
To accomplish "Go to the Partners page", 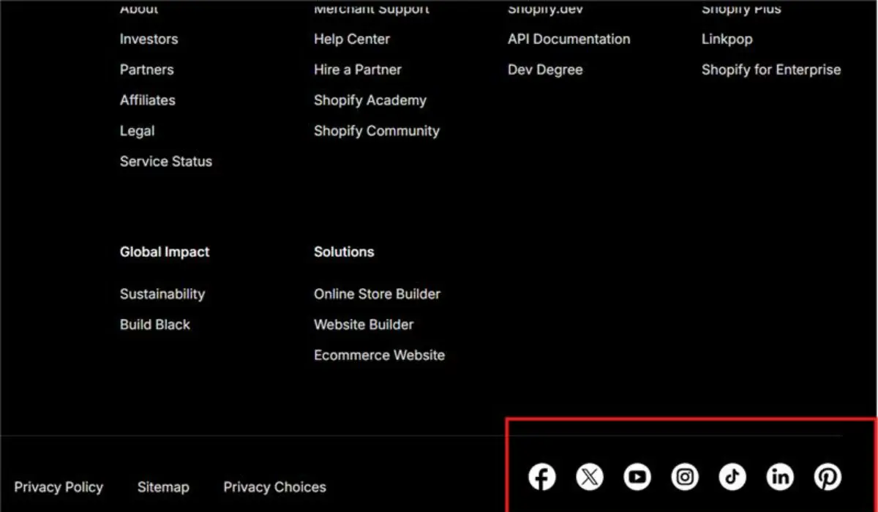I will pyautogui.click(x=147, y=70).
